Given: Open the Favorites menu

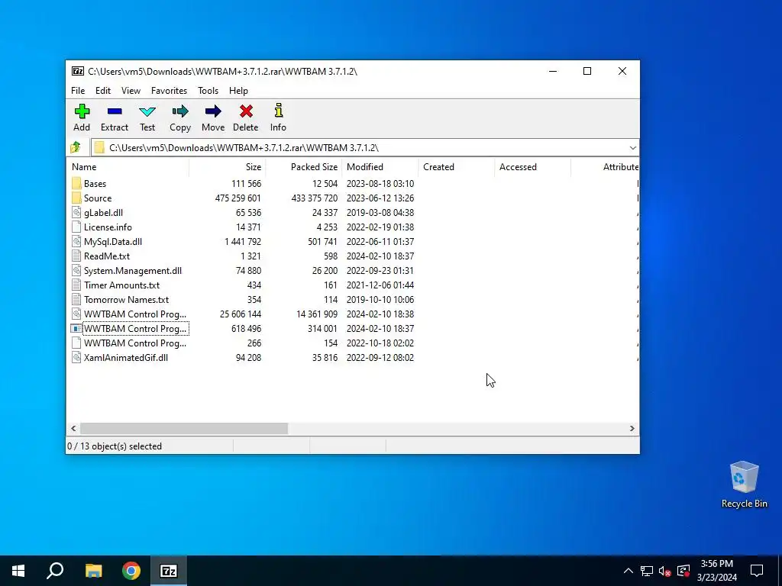Looking at the screenshot, I should pyautogui.click(x=169, y=91).
